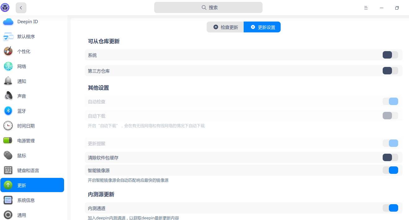Click the back arrow button

[21, 7]
